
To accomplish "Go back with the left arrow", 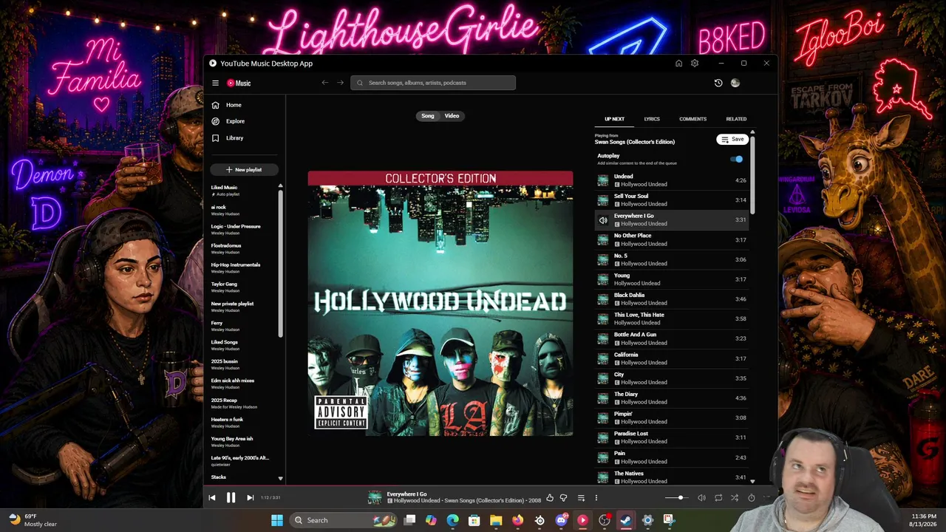I will click(x=324, y=83).
